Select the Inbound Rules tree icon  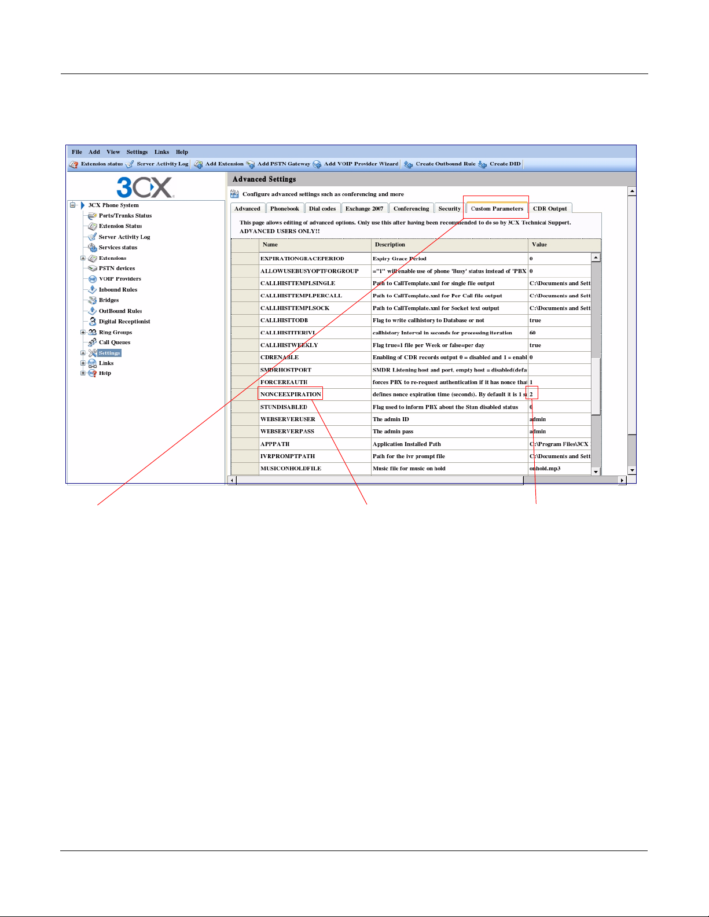pos(92,289)
